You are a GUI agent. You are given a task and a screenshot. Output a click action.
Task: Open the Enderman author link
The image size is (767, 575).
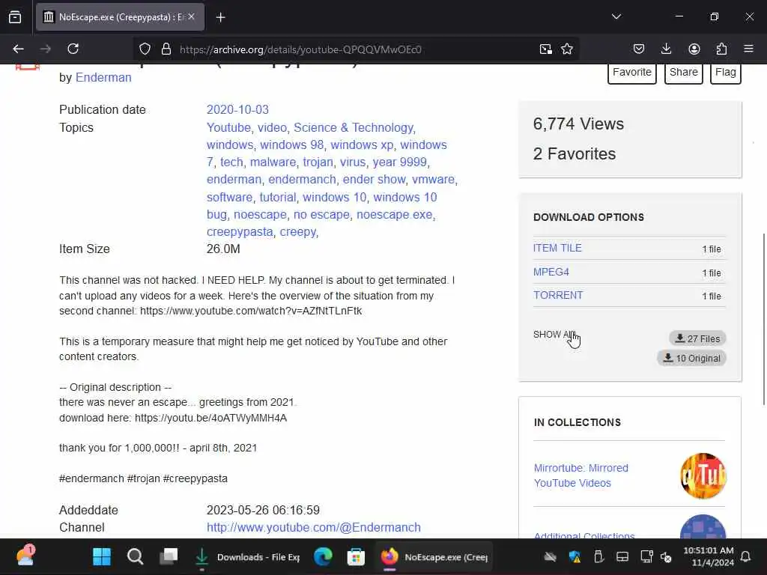click(103, 77)
